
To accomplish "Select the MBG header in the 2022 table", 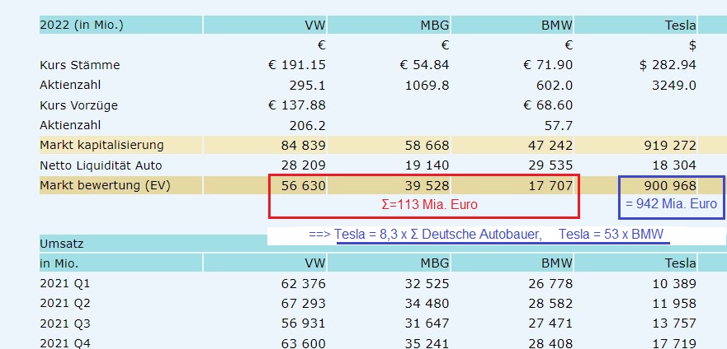I will [436, 25].
